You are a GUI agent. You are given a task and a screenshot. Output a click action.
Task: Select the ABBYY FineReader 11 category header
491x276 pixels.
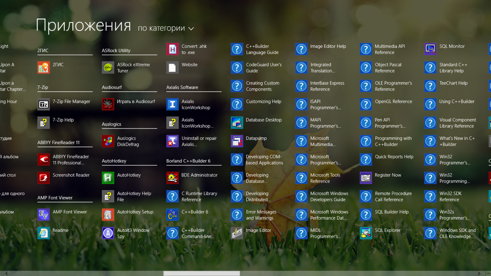[x=59, y=143]
